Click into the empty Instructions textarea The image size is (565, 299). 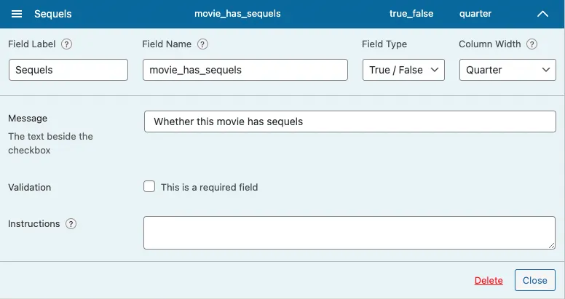(x=349, y=233)
